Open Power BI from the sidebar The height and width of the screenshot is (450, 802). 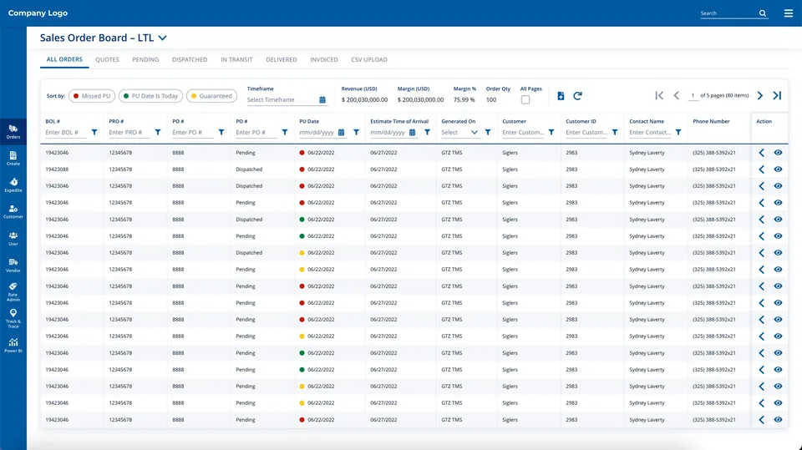point(13,345)
